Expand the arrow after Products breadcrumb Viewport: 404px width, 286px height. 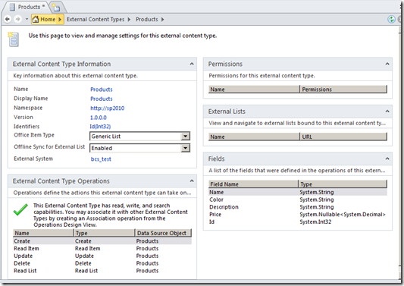(162, 19)
